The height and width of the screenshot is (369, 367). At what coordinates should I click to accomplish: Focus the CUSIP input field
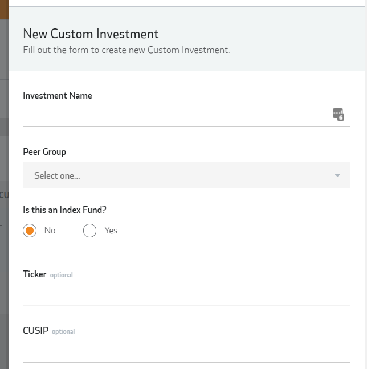[186, 351]
